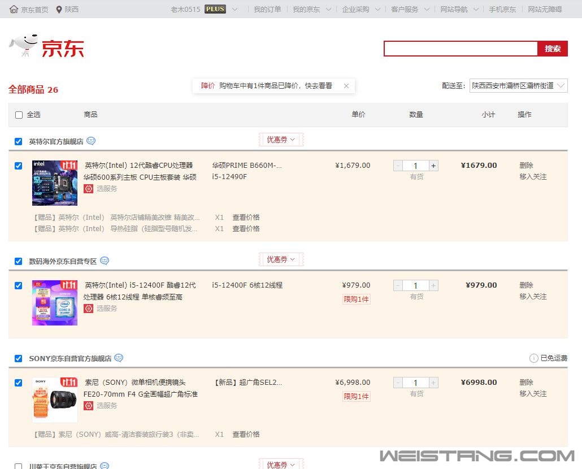This screenshot has width=582, height=469.
Task: Uncheck the SONY lens item checkbox
Action: click(18, 383)
